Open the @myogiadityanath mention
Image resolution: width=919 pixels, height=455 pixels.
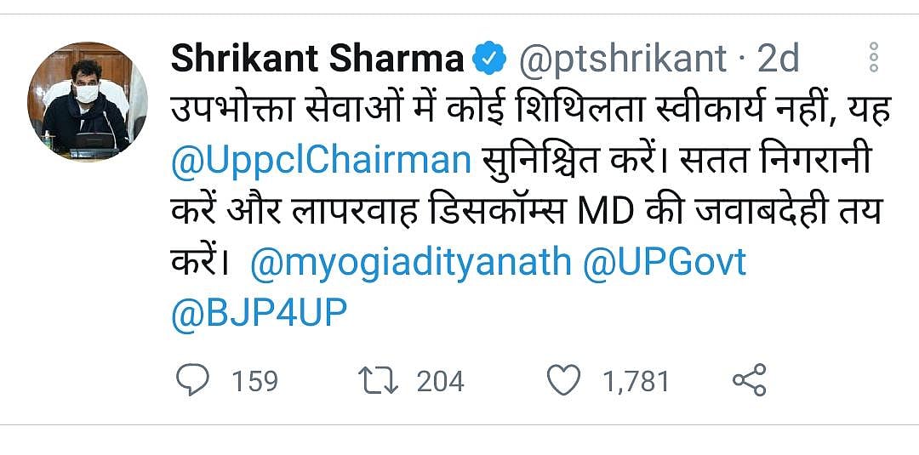(410, 262)
